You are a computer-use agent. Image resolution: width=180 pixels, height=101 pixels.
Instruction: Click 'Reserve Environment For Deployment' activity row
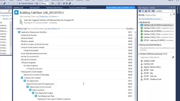tap(40, 84)
